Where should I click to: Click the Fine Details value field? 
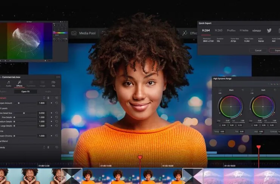[x=42, y=117]
